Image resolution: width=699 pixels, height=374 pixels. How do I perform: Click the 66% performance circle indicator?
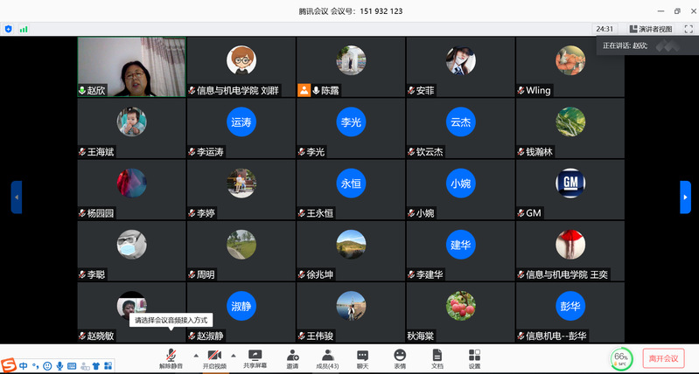point(621,358)
